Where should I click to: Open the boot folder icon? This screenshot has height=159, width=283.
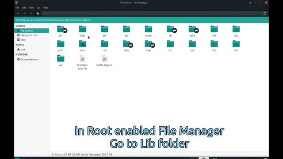[x=83, y=29]
